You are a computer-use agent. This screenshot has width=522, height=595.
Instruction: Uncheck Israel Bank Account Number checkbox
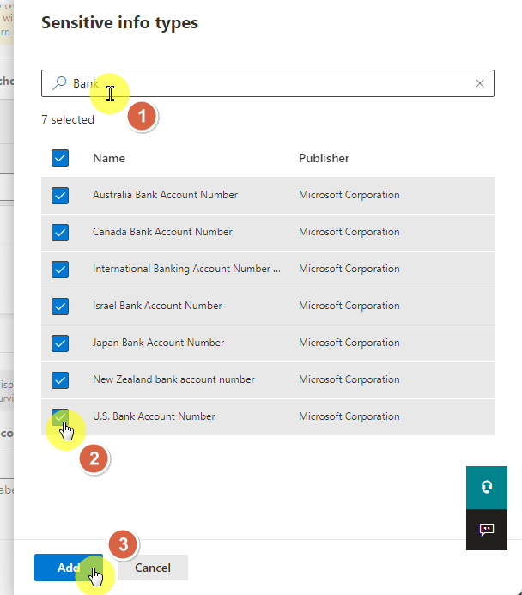pos(60,307)
